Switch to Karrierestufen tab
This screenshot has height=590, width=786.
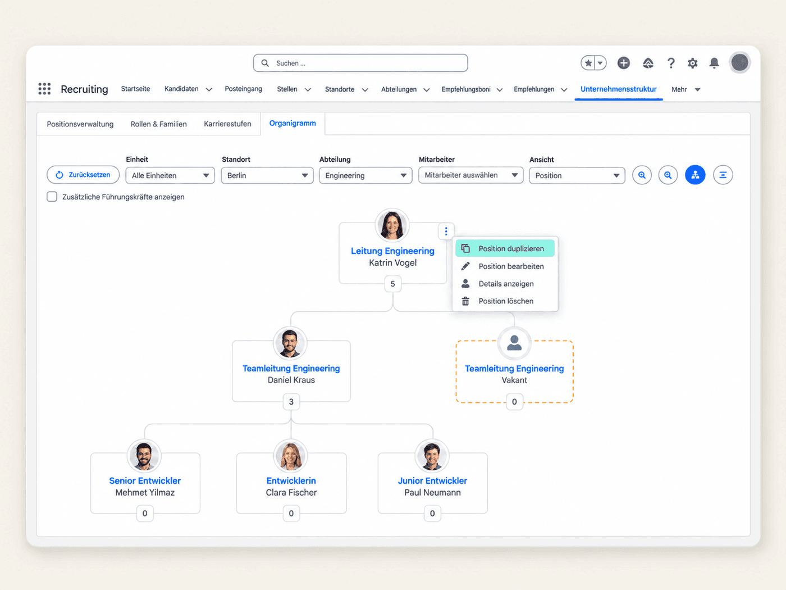227,124
